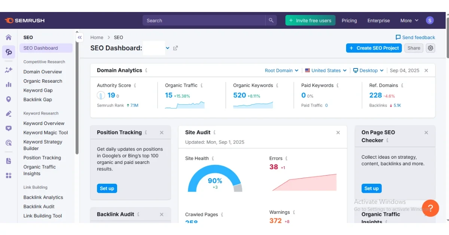Open the domain in new tab icon
This screenshot has width=449, height=235.
pos(175,48)
